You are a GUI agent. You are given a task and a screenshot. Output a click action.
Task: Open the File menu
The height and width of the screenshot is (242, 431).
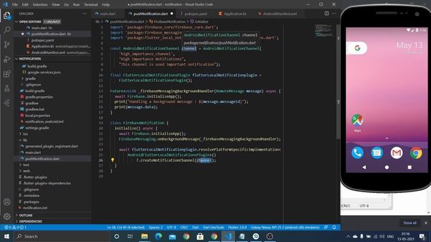[x=15, y=5]
